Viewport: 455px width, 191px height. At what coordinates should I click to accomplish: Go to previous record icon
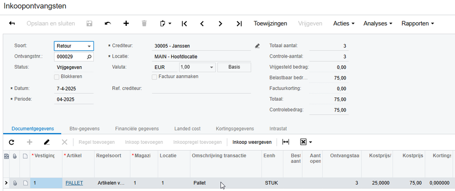pos(202,24)
